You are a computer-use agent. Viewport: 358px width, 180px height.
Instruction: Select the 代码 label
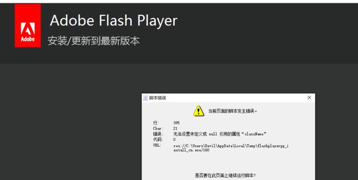158,139
